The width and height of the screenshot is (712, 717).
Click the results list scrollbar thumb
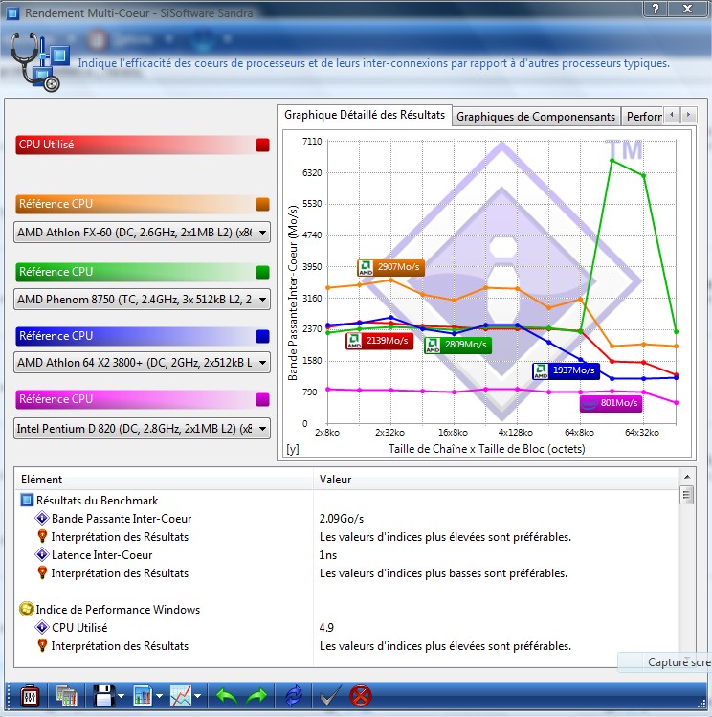[x=686, y=495]
